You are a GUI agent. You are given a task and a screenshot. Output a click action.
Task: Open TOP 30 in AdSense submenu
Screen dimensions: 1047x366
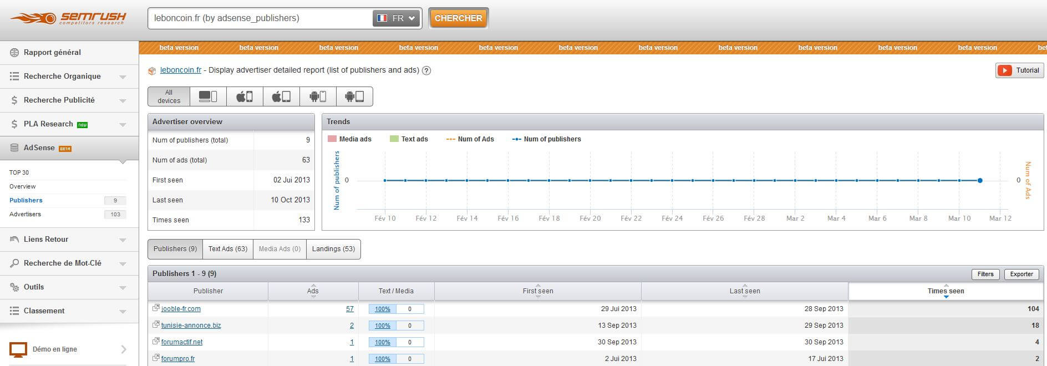click(19, 172)
